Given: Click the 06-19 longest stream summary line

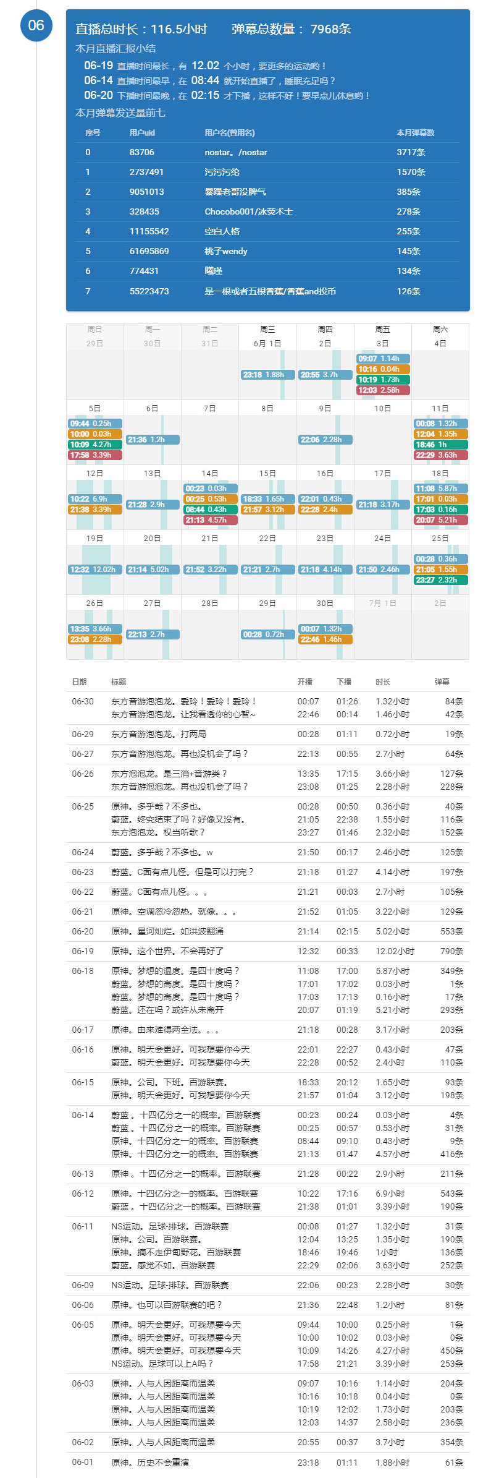Looking at the screenshot, I should coord(206,66).
